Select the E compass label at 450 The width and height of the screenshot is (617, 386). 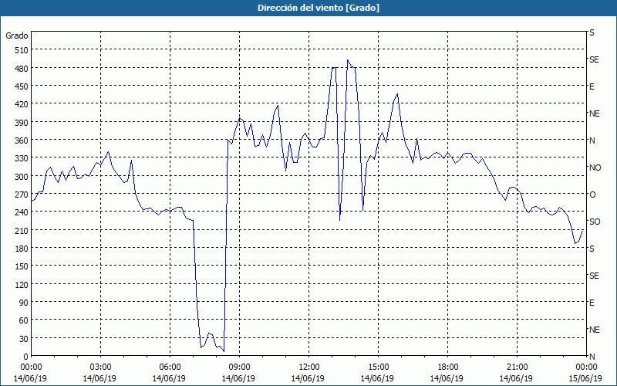(x=592, y=86)
